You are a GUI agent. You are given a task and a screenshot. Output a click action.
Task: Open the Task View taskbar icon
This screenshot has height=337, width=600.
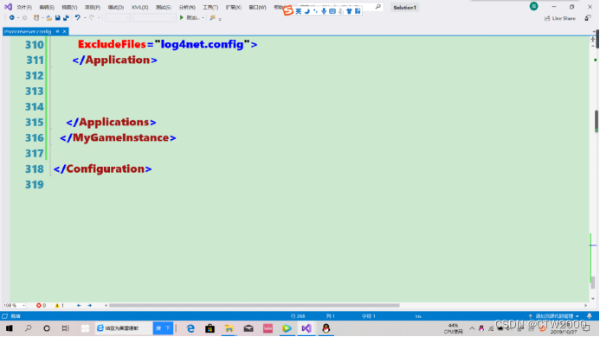(x=66, y=328)
